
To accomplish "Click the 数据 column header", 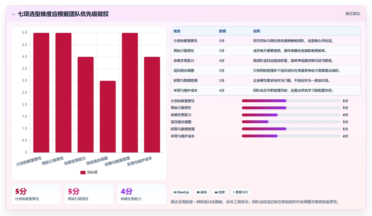I will coord(223,31).
